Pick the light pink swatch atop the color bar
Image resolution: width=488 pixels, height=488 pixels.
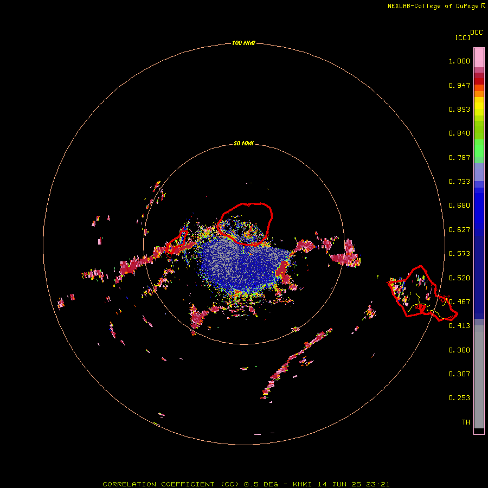(x=479, y=57)
